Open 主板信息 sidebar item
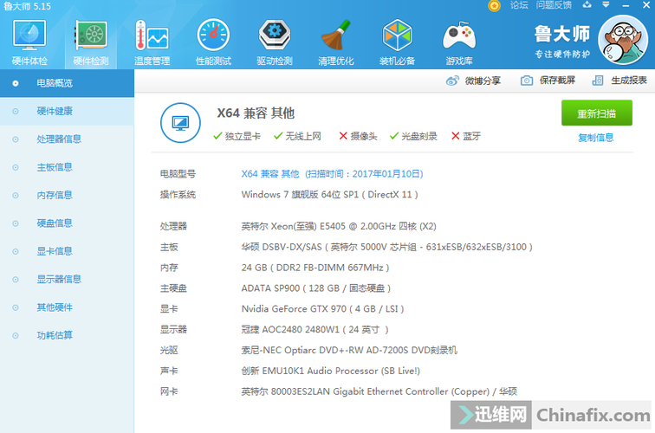 (x=67, y=167)
